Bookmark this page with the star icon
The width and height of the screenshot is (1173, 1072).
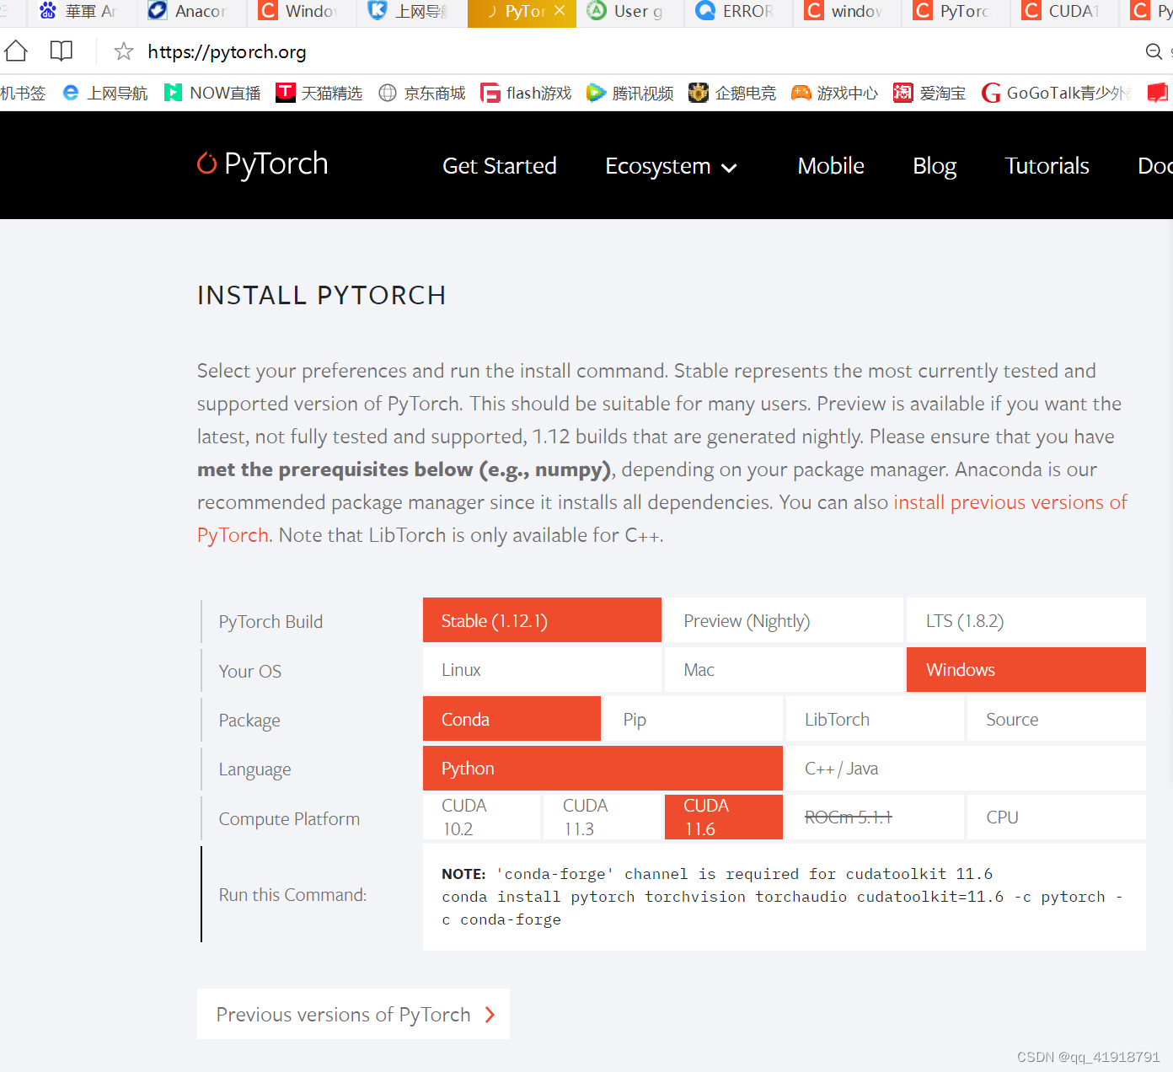(x=124, y=51)
